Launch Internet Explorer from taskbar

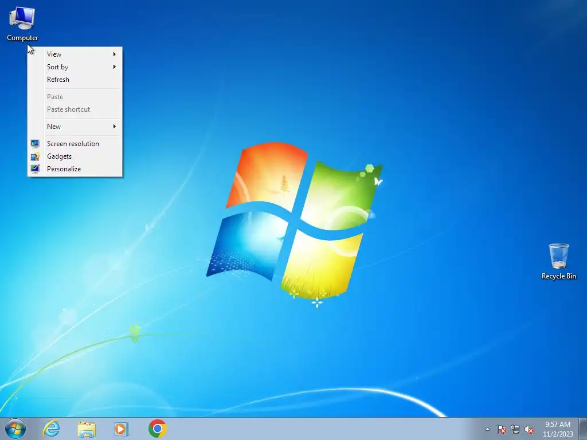click(x=51, y=429)
